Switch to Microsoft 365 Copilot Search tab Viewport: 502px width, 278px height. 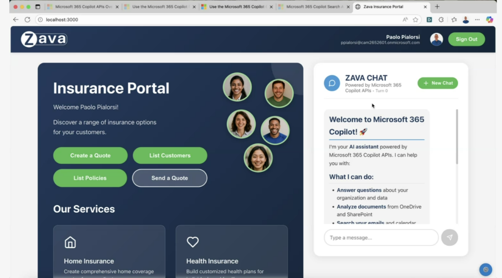point(314,7)
